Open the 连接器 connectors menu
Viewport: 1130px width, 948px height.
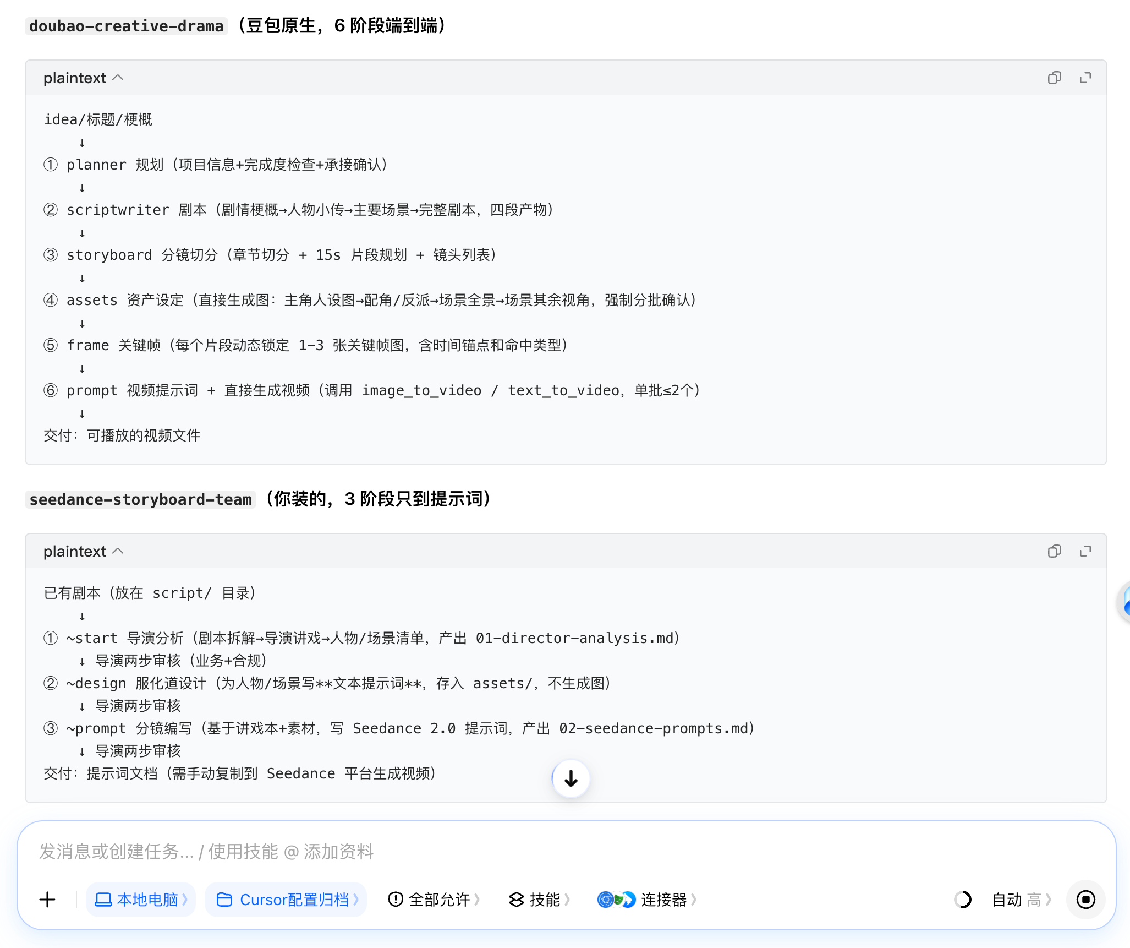(x=647, y=900)
